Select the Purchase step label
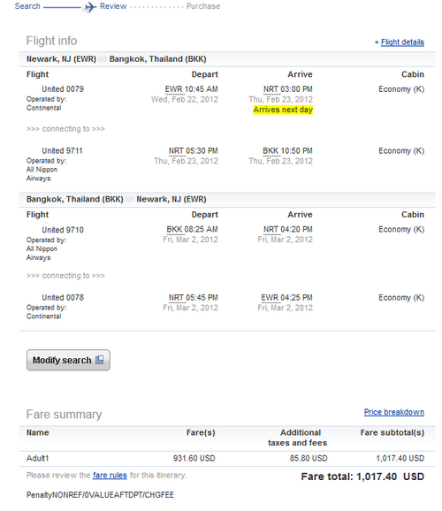 click(203, 6)
